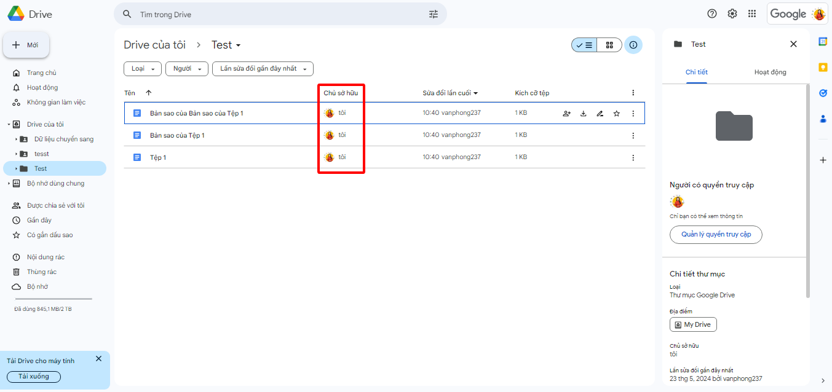Open the Loại filter dropdown
Screen dimensions: 832x392
click(x=142, y=69)
